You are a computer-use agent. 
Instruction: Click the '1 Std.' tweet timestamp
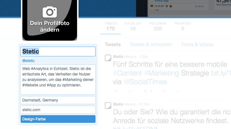click(144, 57)
